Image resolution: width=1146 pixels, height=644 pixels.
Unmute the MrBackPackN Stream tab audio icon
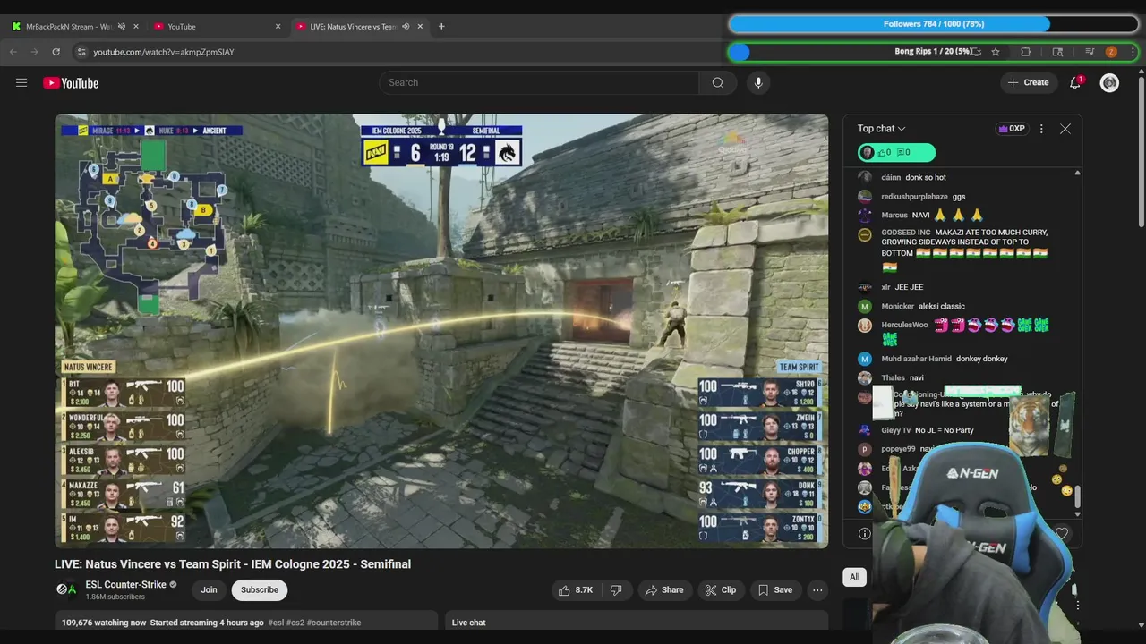122,27
